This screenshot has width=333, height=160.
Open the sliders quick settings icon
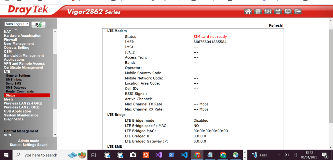[x=268, y=11]
